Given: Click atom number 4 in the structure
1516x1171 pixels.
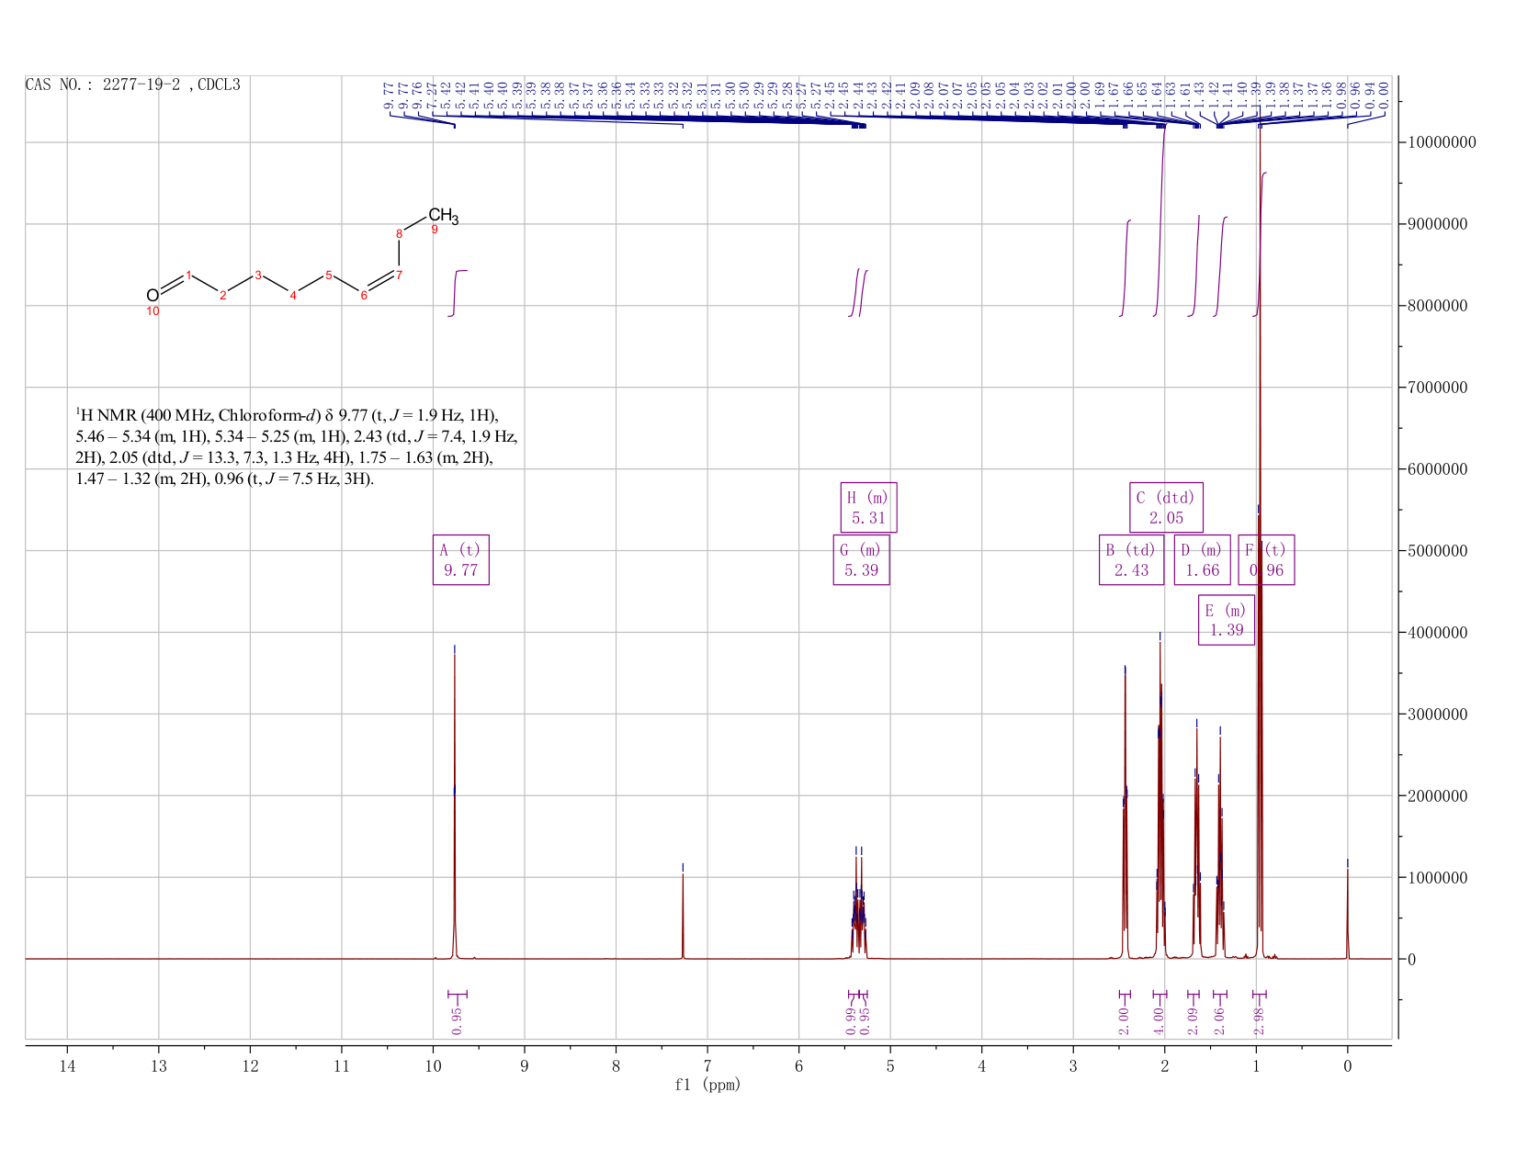Looking at the screenshot, I should (293, 296).
